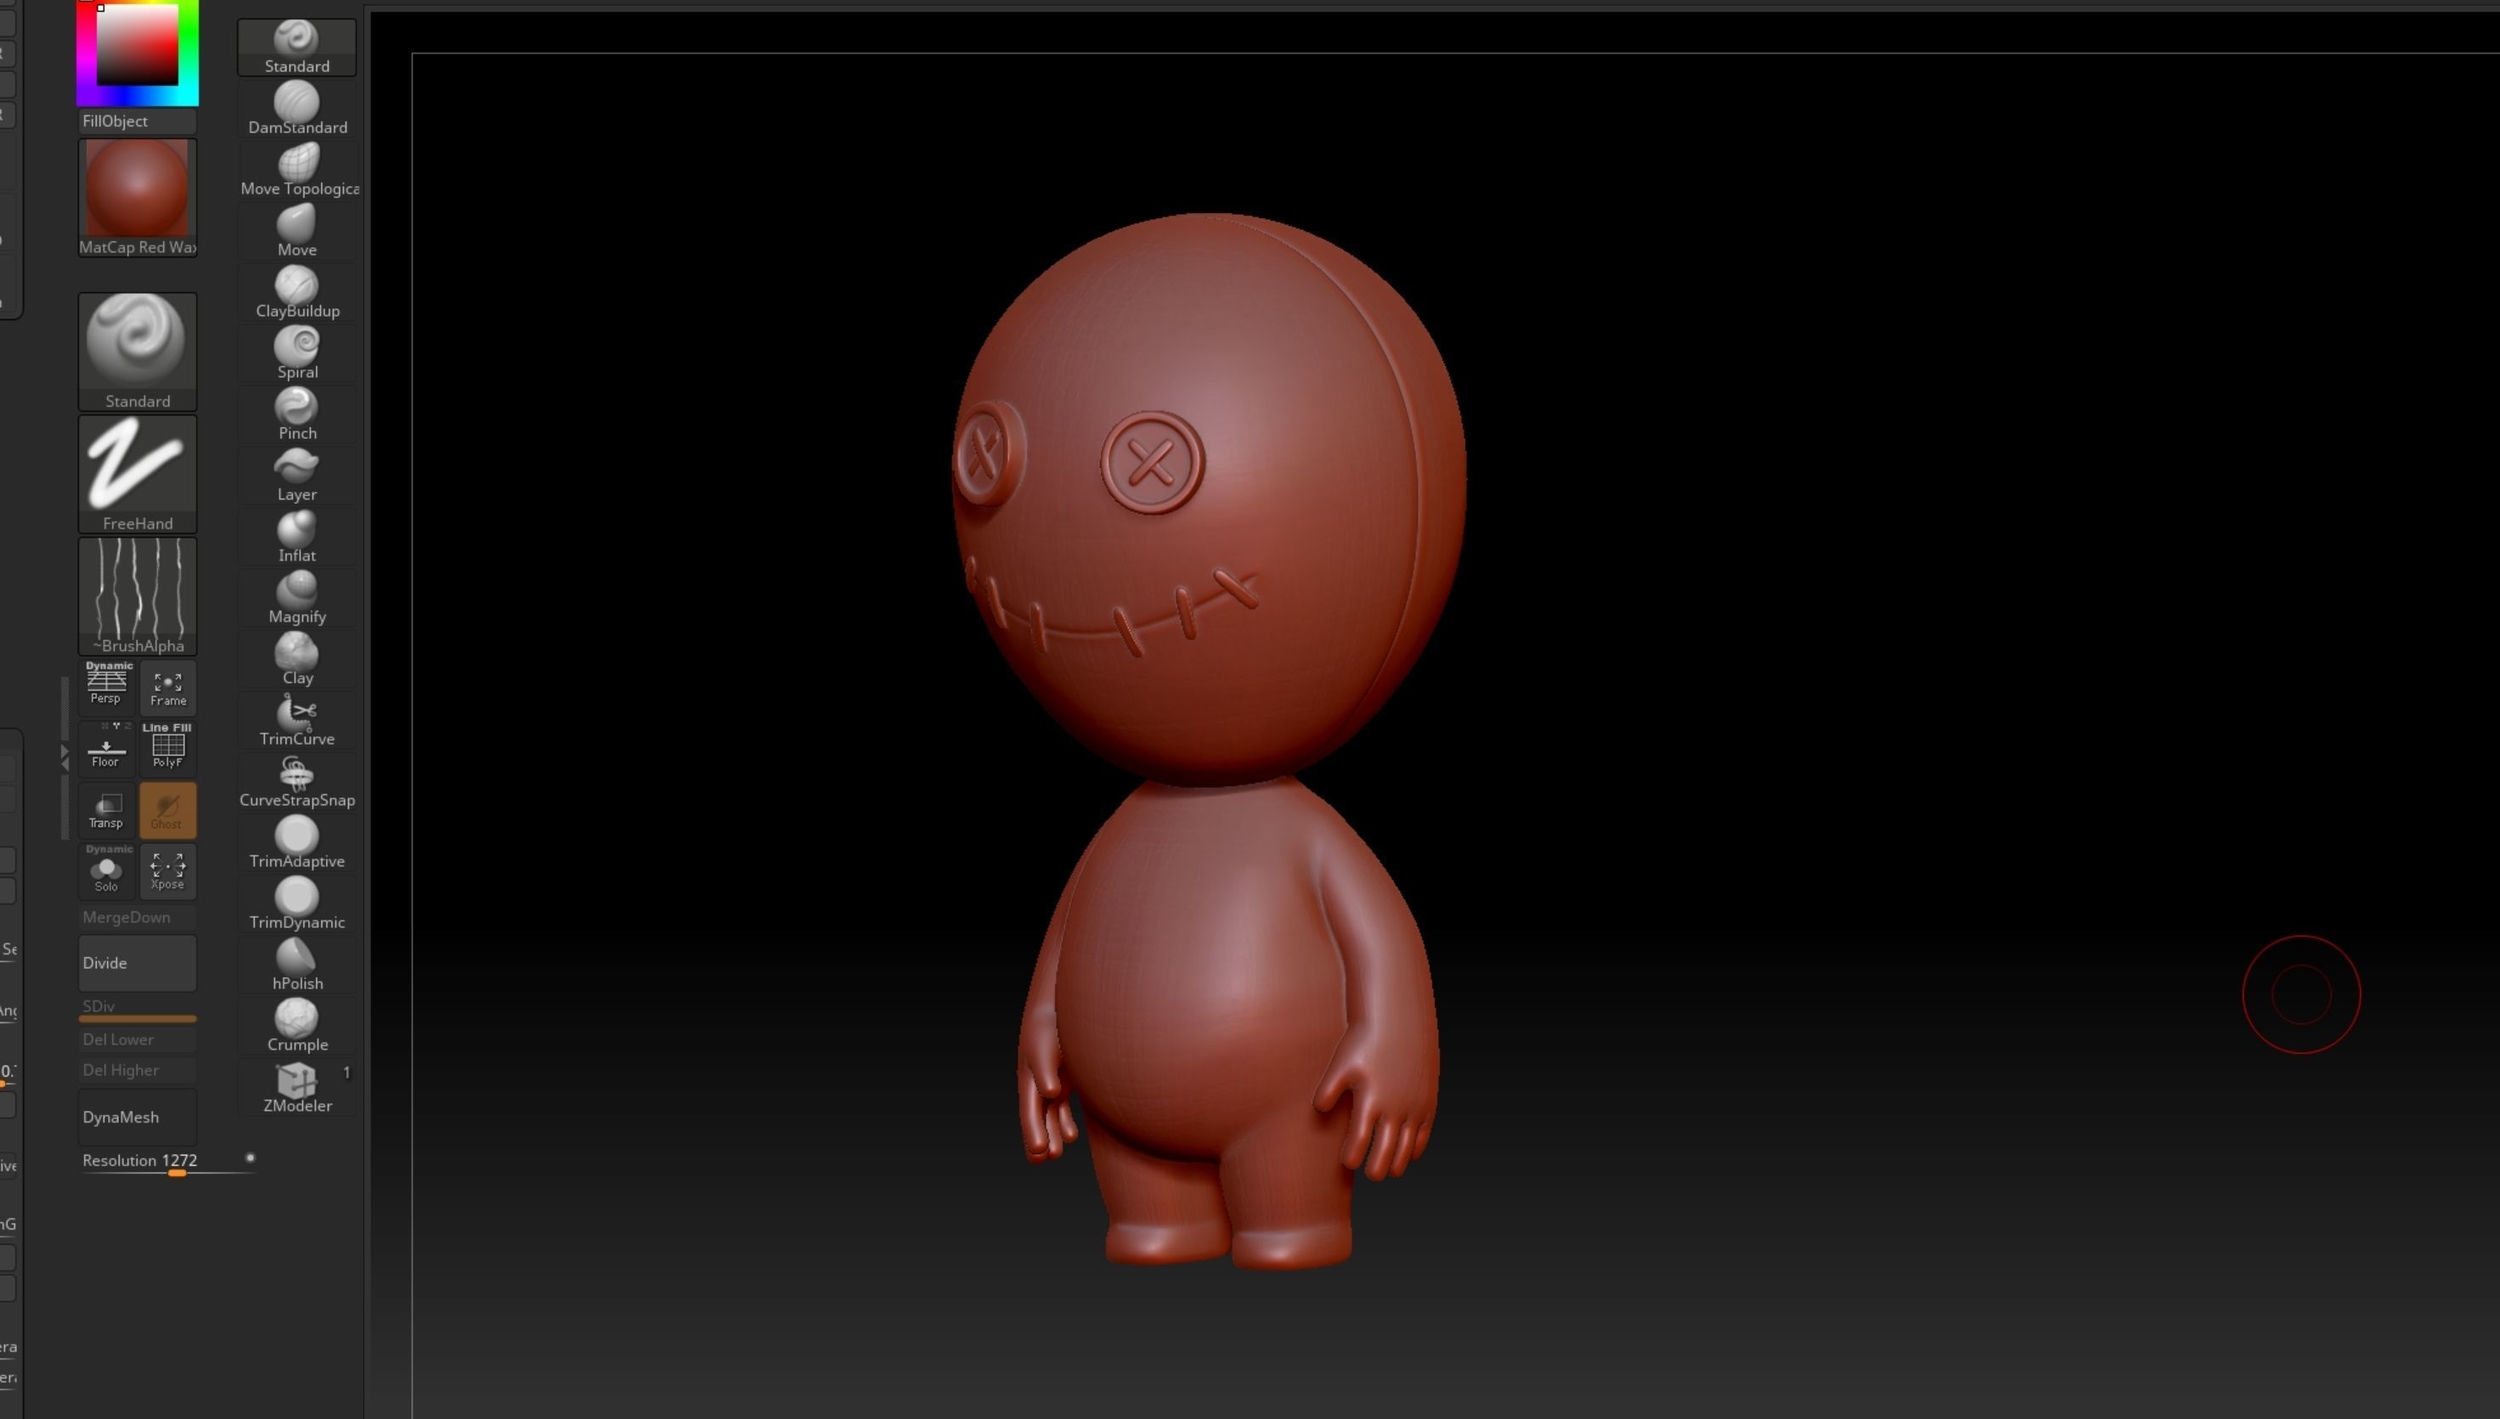The image size is (2500, 1419).
Task: Toggle Transp transparency mode
Action: (106, 810)
